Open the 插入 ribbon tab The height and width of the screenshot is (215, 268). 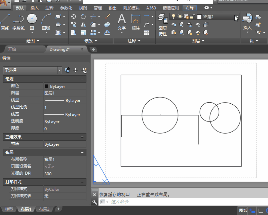click(34, 8)
